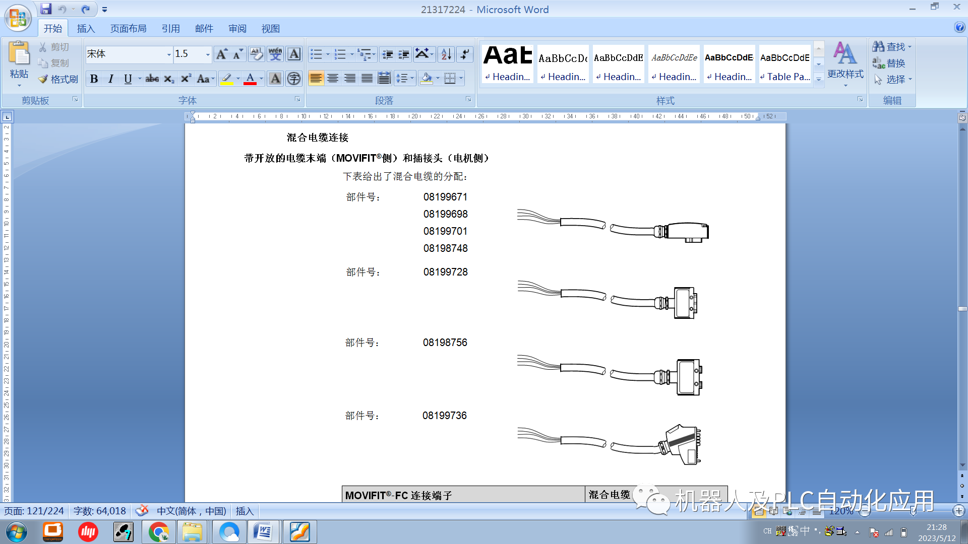
Task: Open the 审阅 ribbon tab
Action: click(237, 28)
